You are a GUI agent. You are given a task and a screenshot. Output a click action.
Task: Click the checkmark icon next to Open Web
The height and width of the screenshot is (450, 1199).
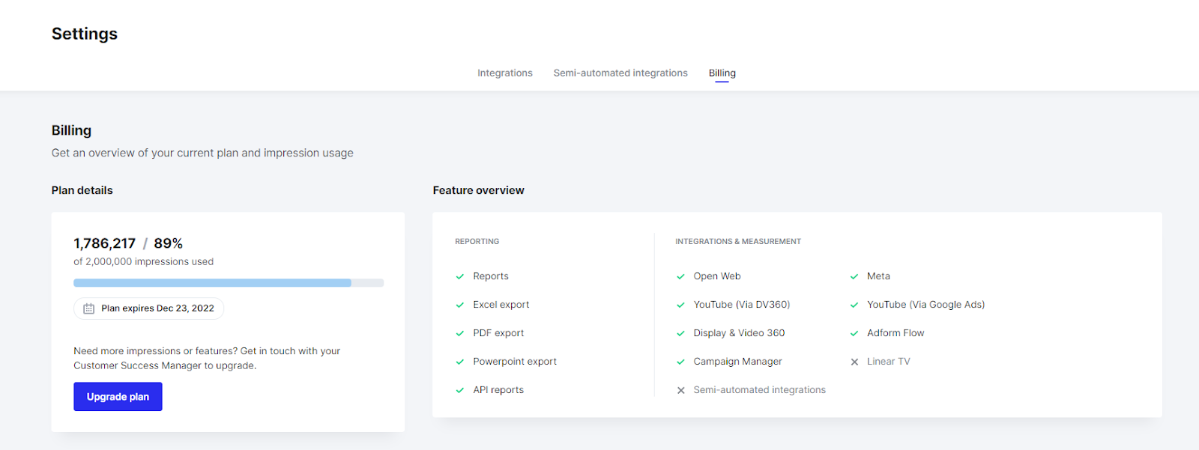click(680, 276)
